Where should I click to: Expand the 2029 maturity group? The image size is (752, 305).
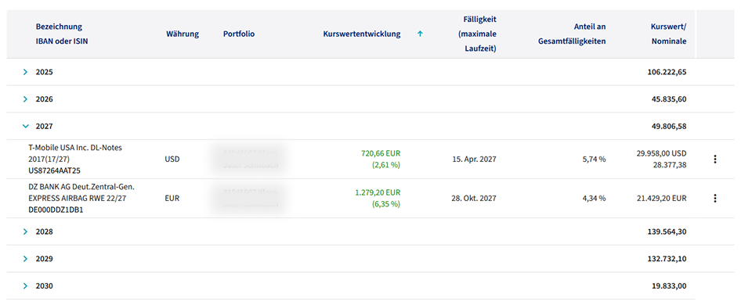pos(25,259)
